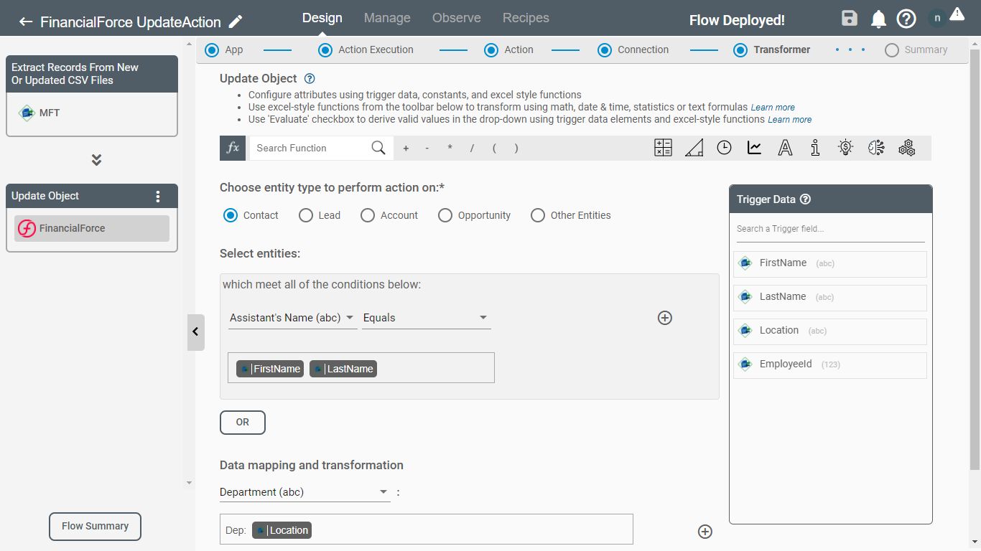
Task: Open help question mark in header
Action: click(906, 19)
